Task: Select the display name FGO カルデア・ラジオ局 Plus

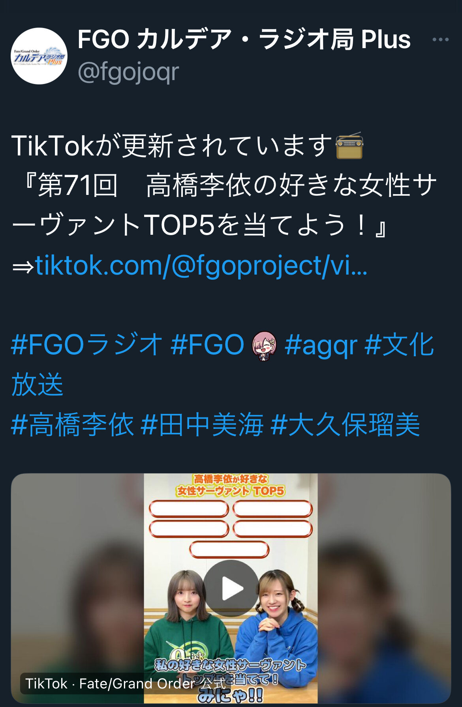Action: pyautogui.click(x=244, y=39)
